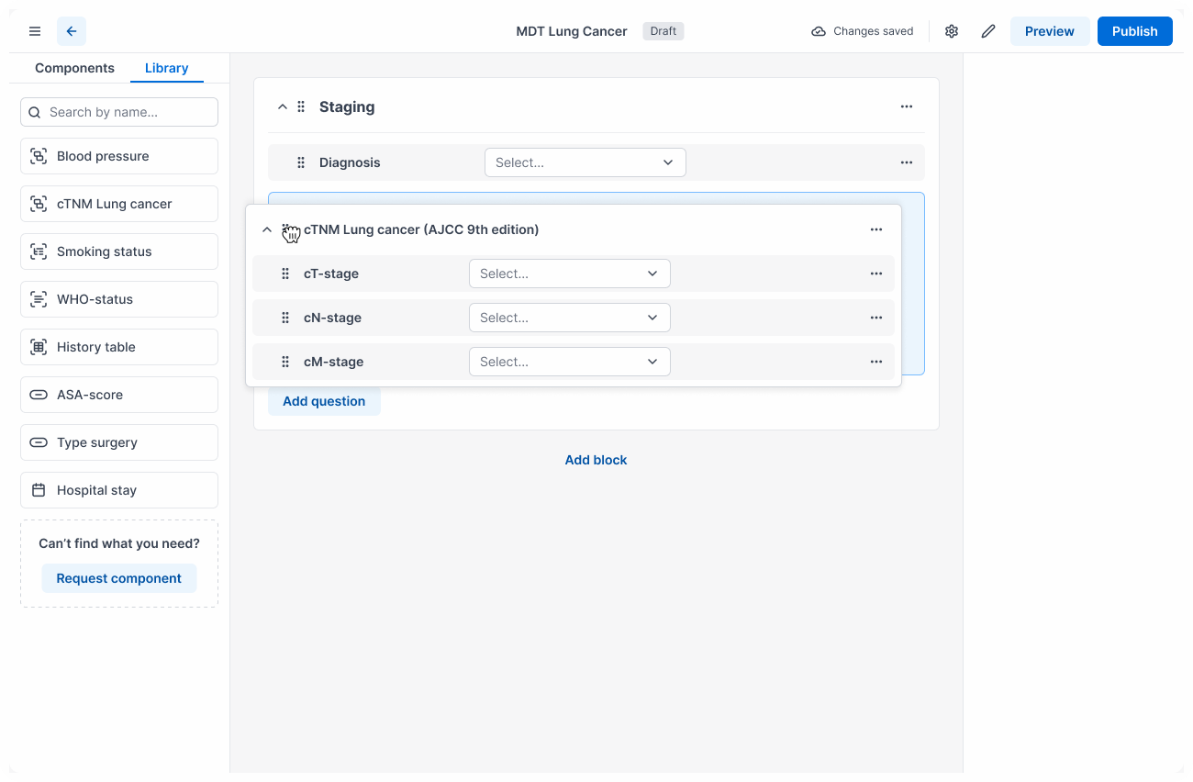Click the back arrow button
The image size is (1193, 782).
coord(72,31)
